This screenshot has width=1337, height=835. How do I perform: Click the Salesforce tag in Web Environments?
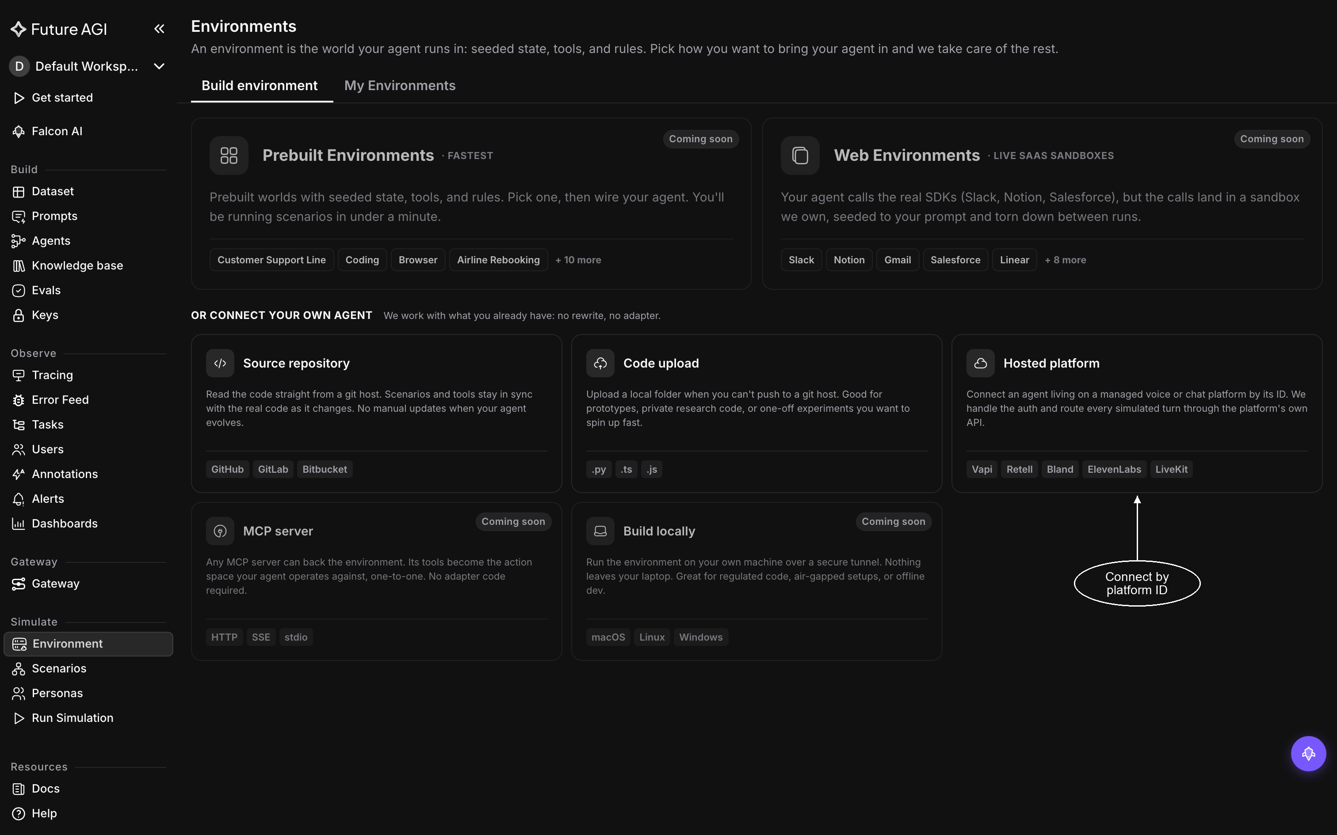point(955,260)
